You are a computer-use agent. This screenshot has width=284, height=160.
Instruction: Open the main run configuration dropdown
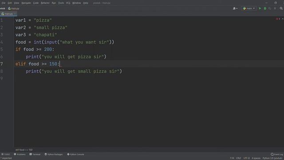coord(249,8)
